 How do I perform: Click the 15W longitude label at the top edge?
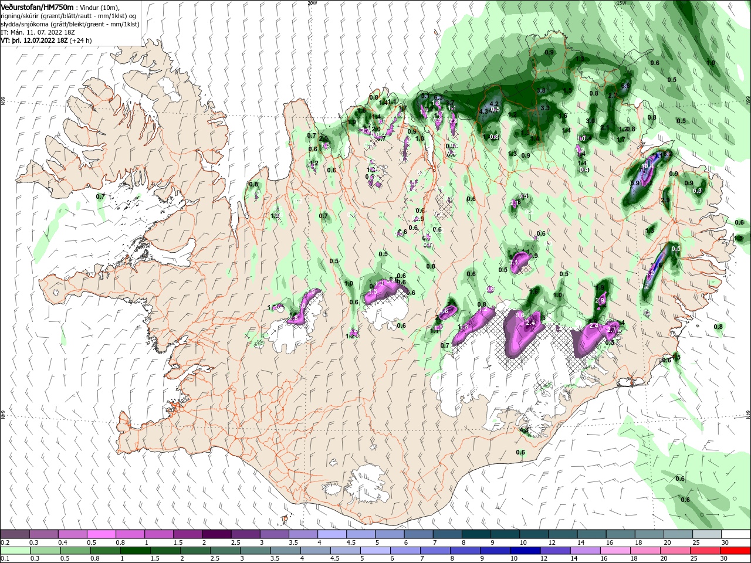point(621,2)
